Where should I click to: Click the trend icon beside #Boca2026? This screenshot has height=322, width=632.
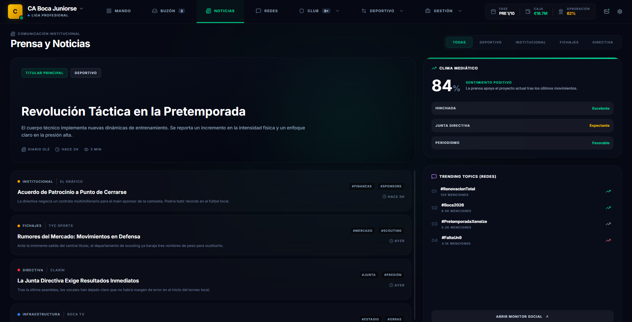[608, 208]
